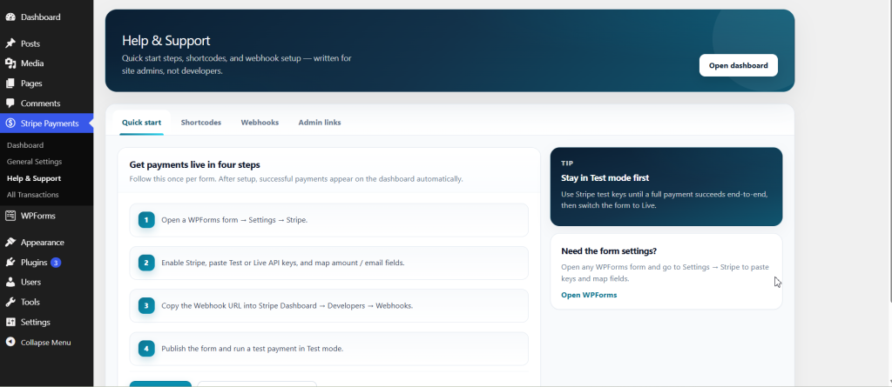Click the Collapse Menu label
892x387 pixels.
[46, 343]
